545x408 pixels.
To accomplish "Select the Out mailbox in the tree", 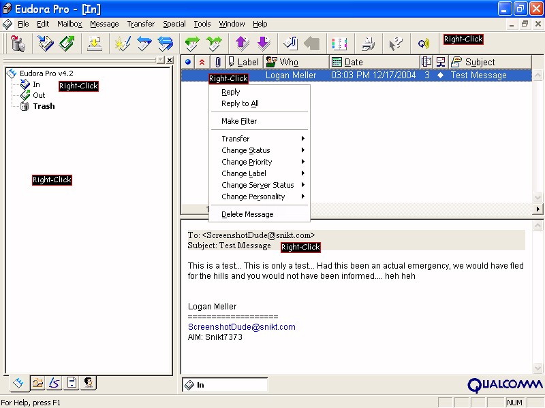I will [39, 95].
